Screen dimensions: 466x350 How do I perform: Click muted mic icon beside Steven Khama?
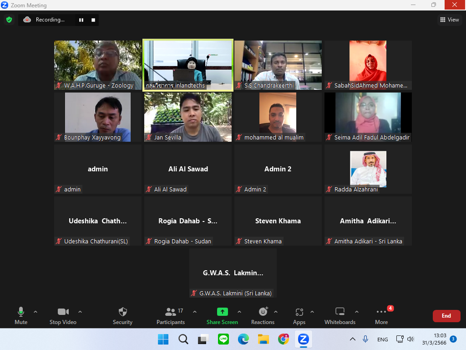click(x=239, y=241)
